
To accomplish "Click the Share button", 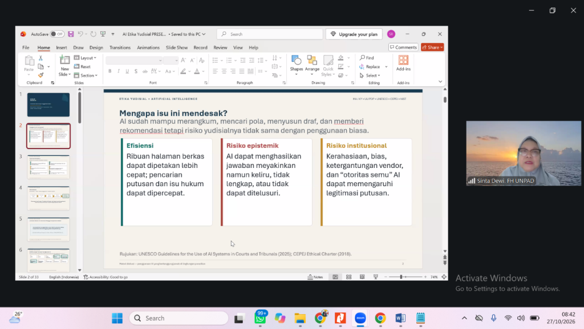I will tap(432, 47).
